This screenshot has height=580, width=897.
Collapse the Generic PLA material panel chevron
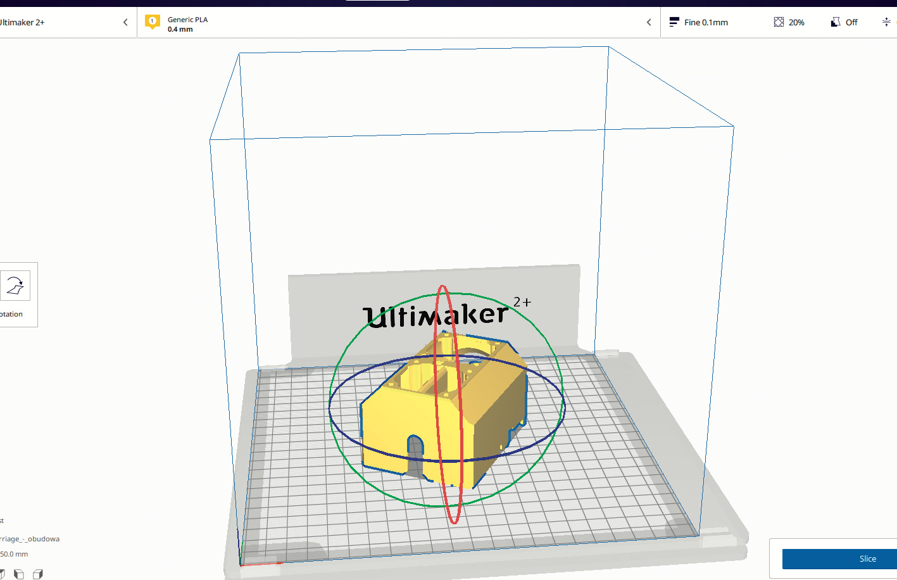(649, 22)
